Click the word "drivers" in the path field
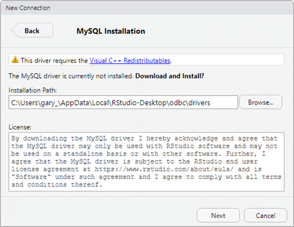 (200, 102)
